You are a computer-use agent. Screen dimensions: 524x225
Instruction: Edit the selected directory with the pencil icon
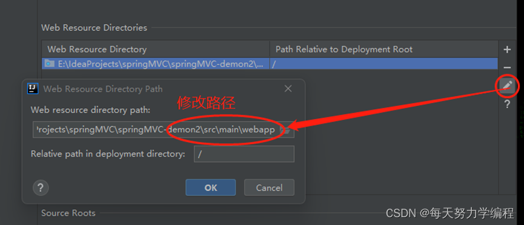click(507, 86)
